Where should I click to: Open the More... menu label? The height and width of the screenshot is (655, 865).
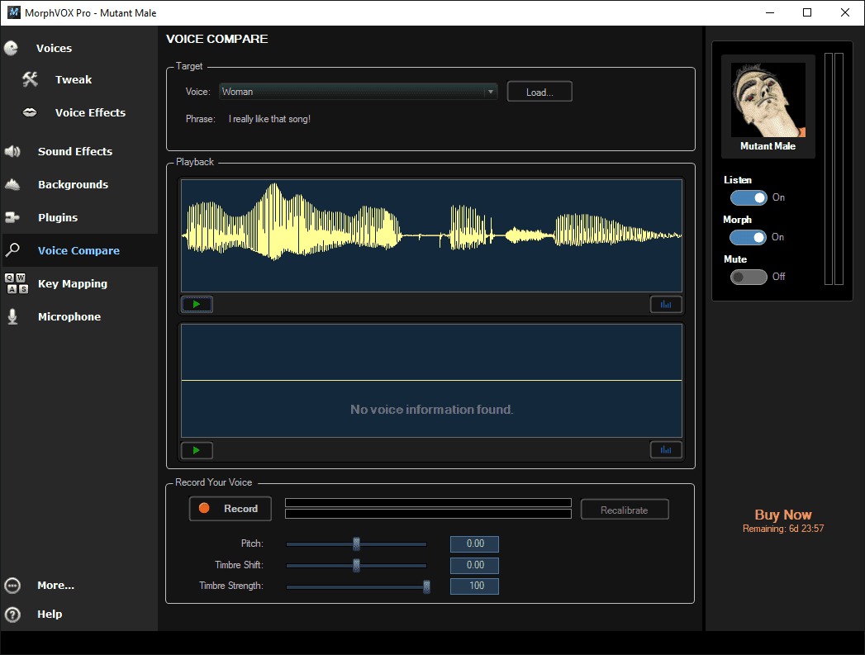pyautogui.click(x=55, y=586)
